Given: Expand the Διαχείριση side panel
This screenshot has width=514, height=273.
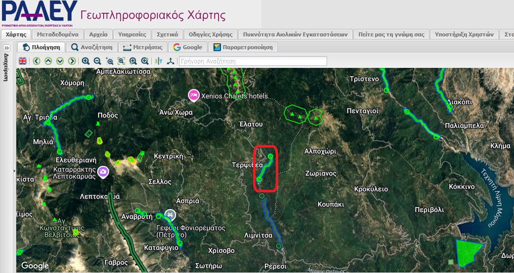Looking at the screenshot, I should 6,48.
